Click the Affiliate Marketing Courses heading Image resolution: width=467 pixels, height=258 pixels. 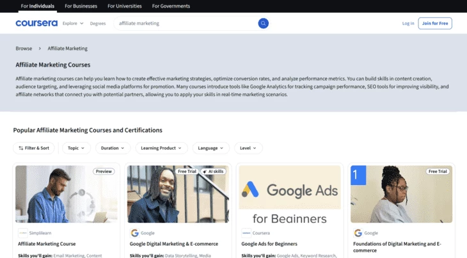(x=53, y=65)
